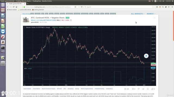
Task: Click the Firefox Home button
Action: [x=16, y=7]
